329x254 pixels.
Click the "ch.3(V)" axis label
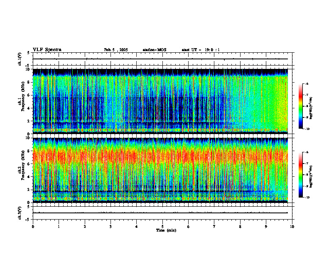click(20, 213)
